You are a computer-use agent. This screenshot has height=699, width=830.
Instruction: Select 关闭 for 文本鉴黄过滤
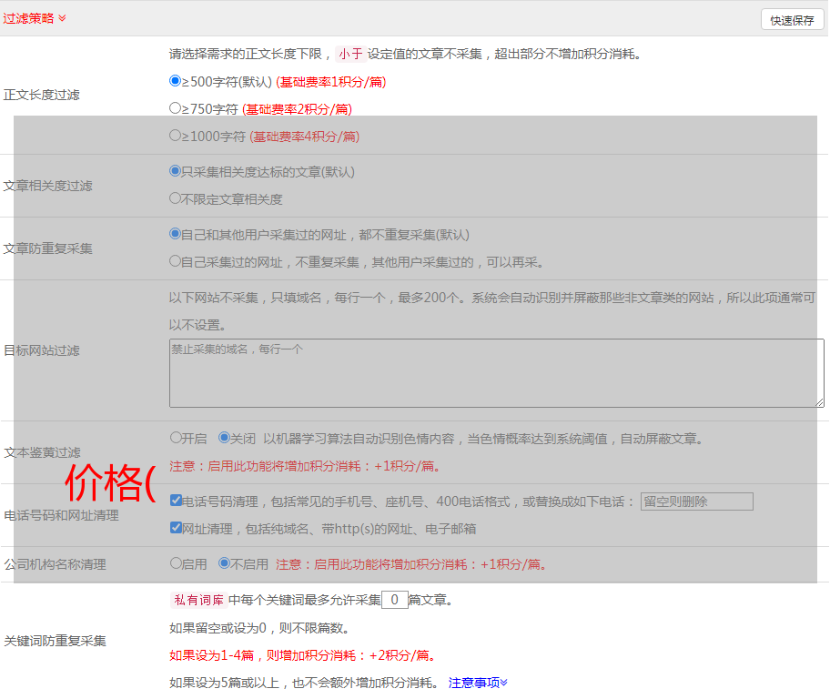224,437
